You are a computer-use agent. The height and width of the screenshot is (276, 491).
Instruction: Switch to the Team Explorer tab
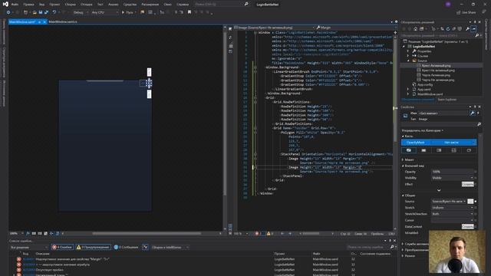click(447, 100)
